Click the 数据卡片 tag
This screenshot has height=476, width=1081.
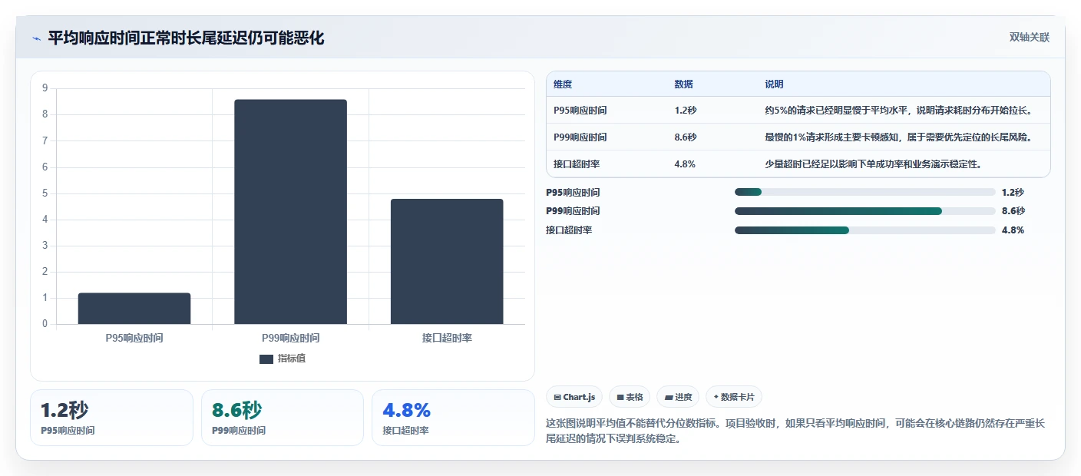(x=734, y=397)
